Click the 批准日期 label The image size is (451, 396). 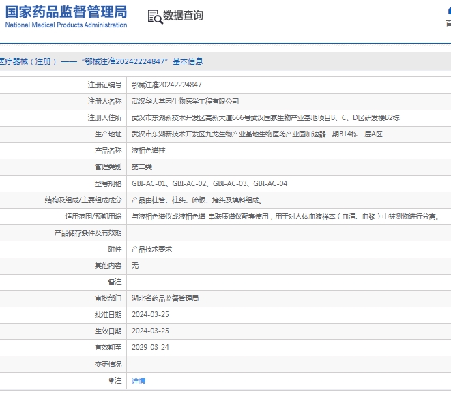(108, 315)
